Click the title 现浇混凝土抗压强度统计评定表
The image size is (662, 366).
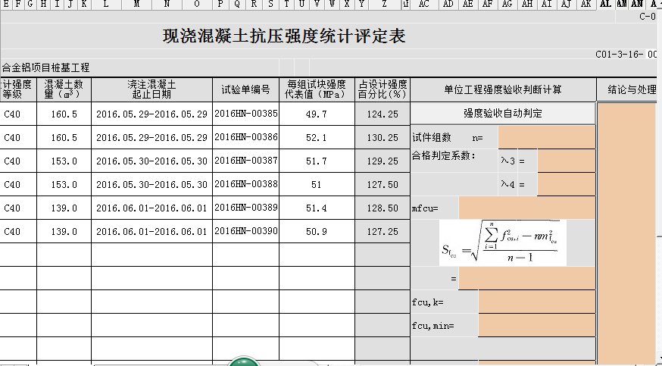284,36
